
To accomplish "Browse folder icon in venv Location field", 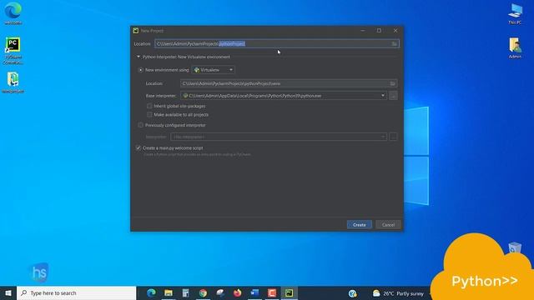I will point(393,83).
